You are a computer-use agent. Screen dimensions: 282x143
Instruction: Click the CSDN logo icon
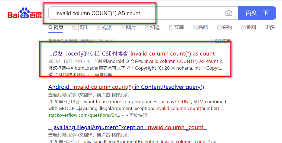pyautogui.click(x=51, y=75)
